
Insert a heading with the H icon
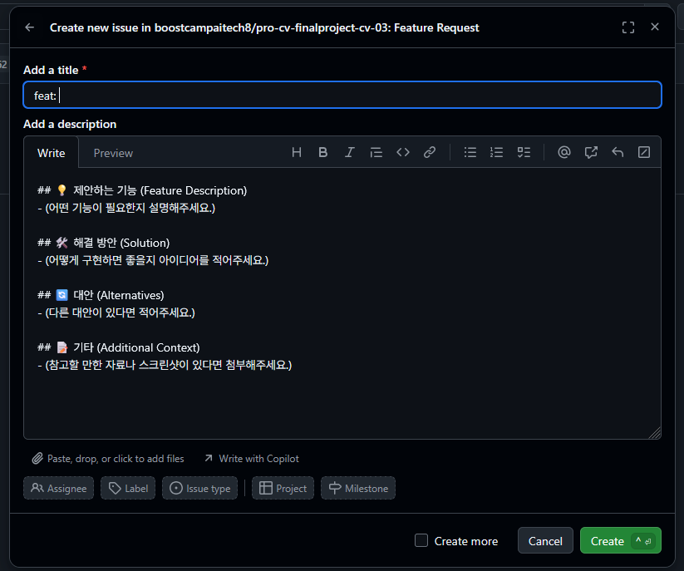pos(297,152)
